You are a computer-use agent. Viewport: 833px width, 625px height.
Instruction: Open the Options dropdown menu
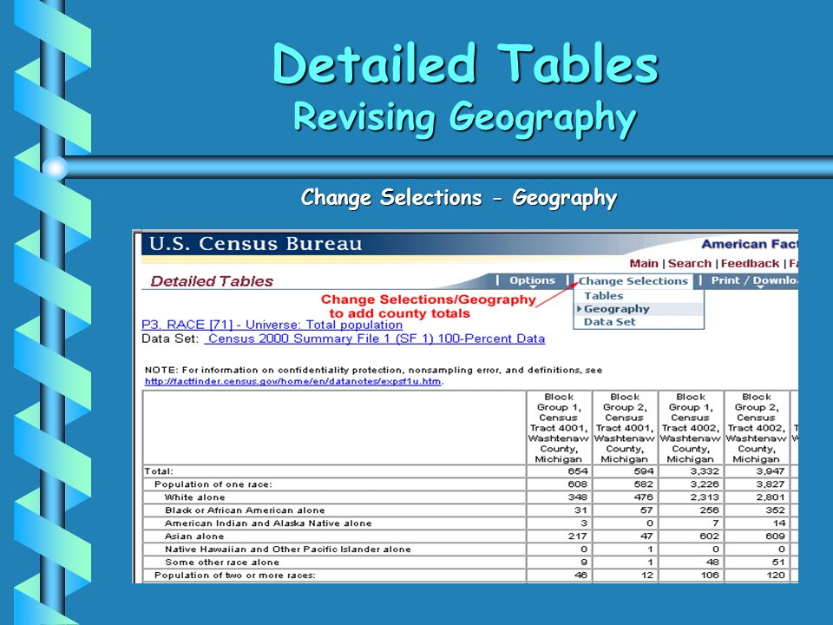[532, 280]
